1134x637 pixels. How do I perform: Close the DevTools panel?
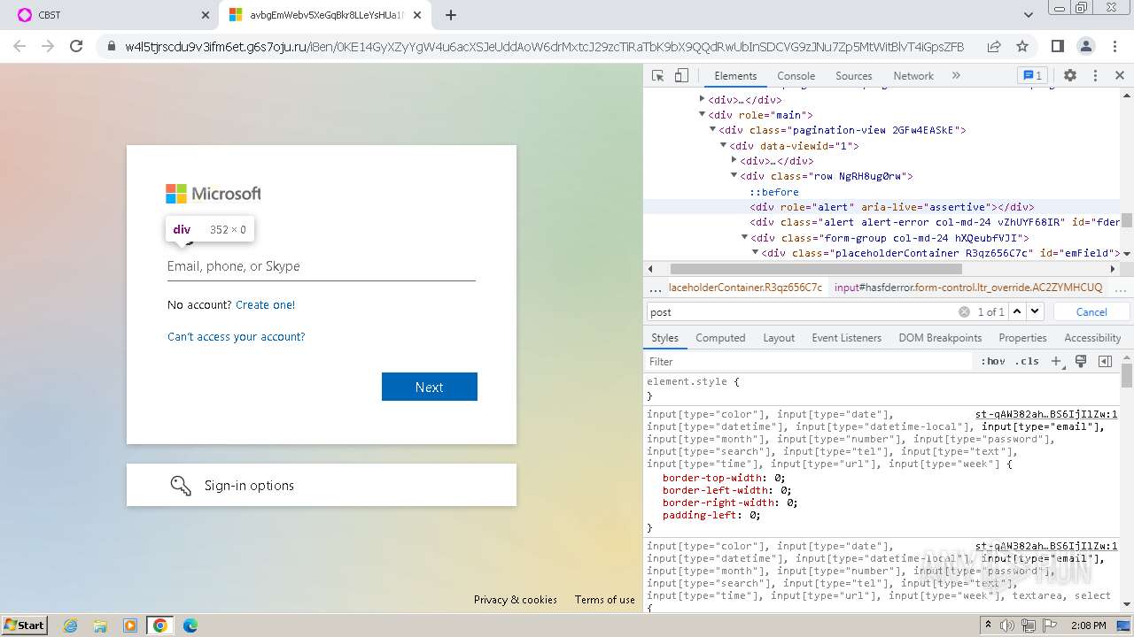[x=1120, y=76]
